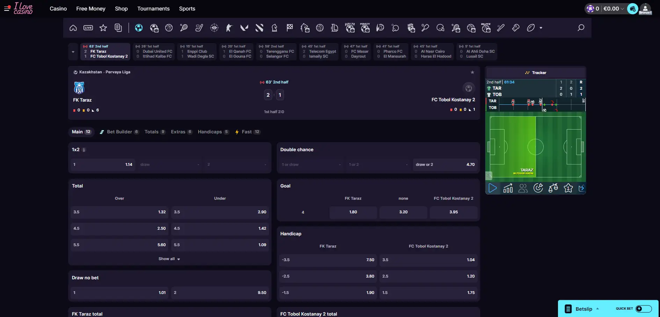
Task: Start the tracker play button
Action: tap(493, 188)
